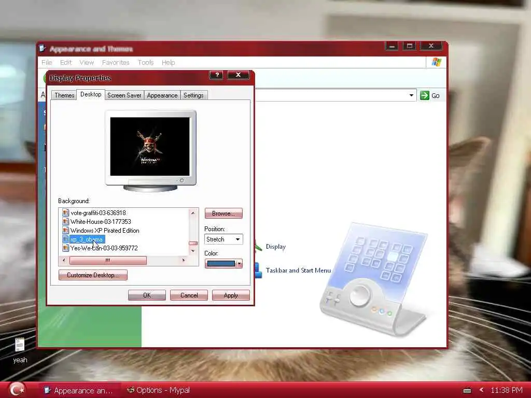Open the Display link in Appearance and Themes
Screen dimensions: 531x398
coord(275,247)
